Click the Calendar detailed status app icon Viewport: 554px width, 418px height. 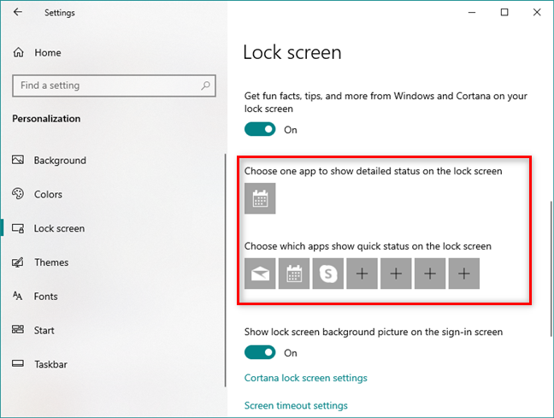260,198
